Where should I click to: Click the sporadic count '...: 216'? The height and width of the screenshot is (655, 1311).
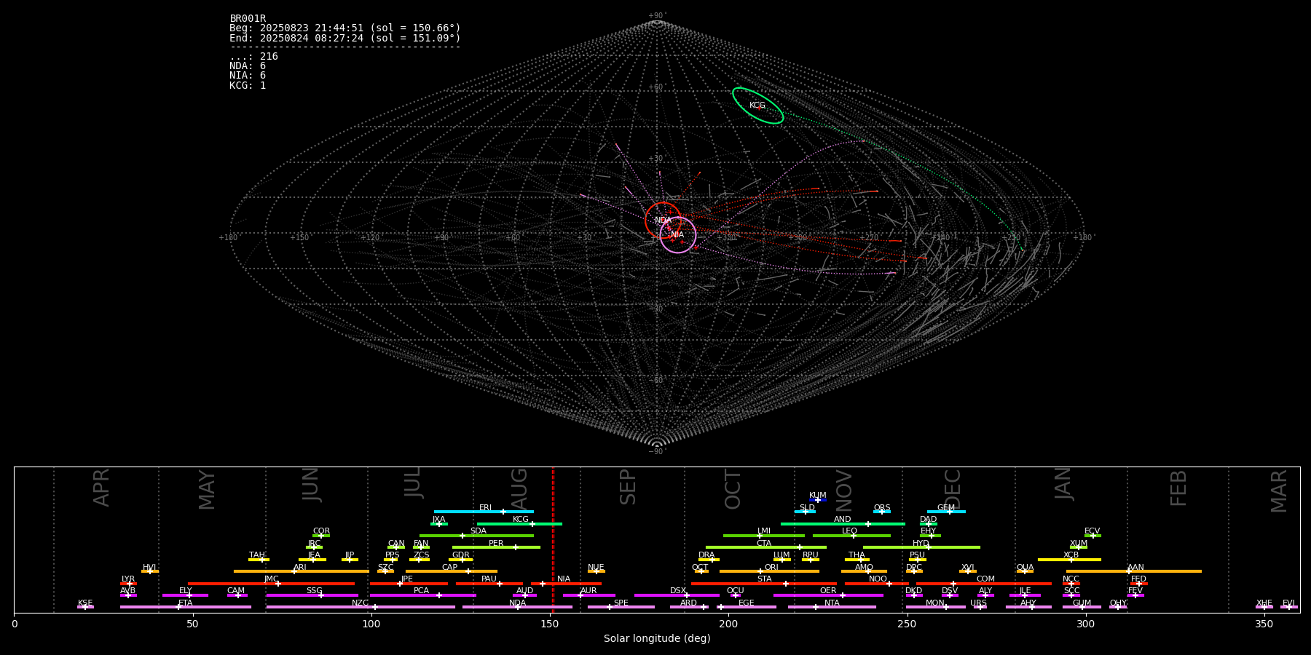tap(253, 57)
